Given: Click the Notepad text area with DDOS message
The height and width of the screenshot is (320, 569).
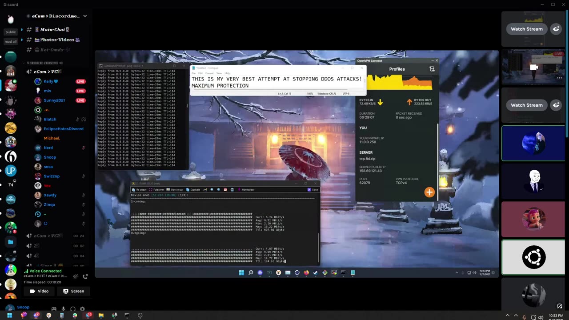Looking at the screenshot, I should click(x=278, y=82).
